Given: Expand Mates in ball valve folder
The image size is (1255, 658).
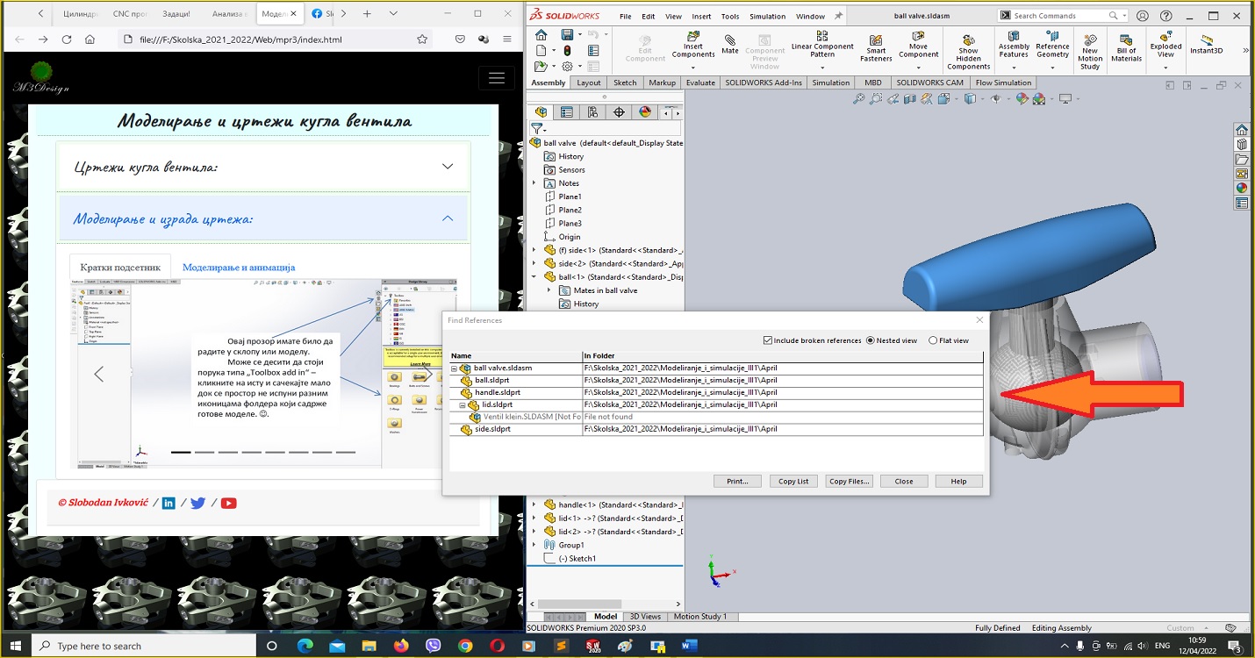Looking at the screenshot, I should click(548, 290).
